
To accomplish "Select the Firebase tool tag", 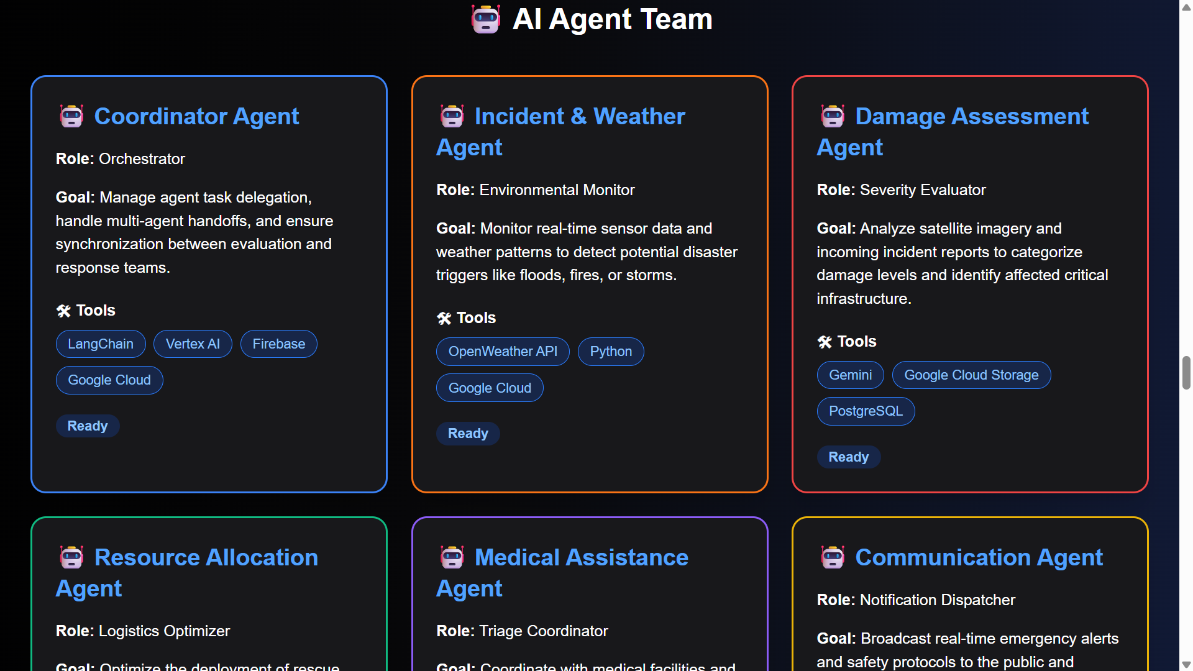I will (279, 344).
